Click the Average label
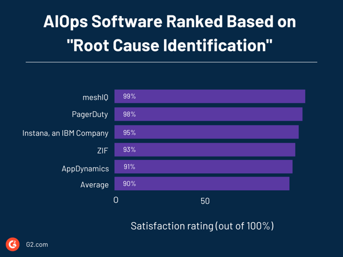The width and height of the screenshot is (343, 257). coord(94,185)
